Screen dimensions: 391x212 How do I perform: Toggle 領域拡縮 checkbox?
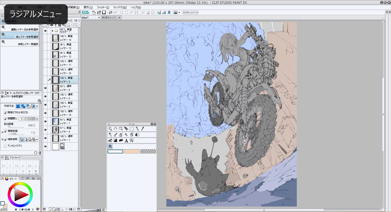tap(5, 131)
